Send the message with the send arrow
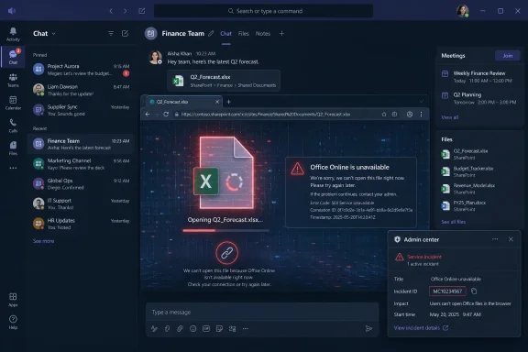This screenshot has height=352, width=528. point(368,328)
